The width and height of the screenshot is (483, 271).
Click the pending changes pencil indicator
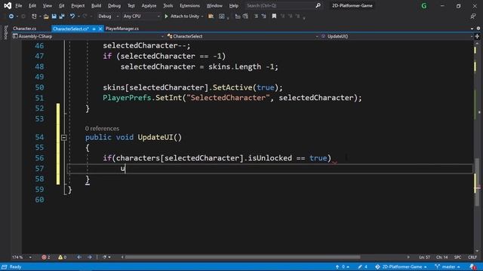pos(363,266)
